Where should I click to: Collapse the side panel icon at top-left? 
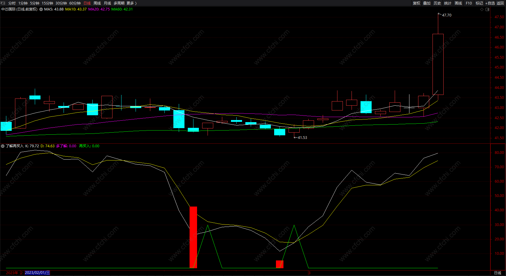pyautogui.click(x=3, y=3)
